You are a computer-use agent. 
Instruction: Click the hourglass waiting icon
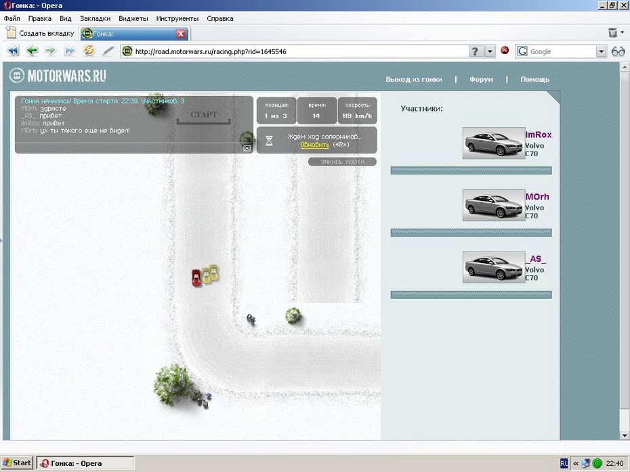coord(269,141)
